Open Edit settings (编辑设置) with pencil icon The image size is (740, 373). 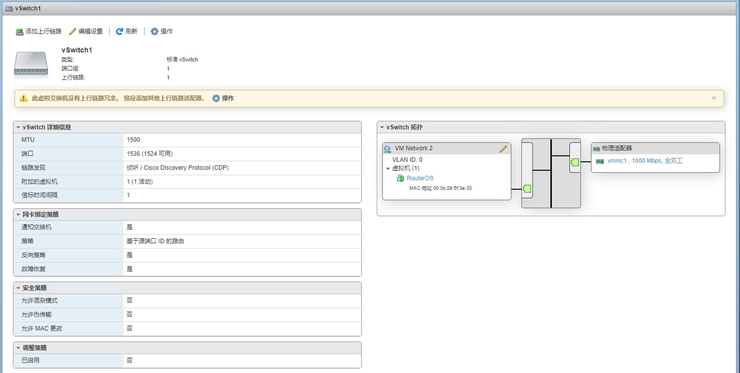tap(86, 31)
